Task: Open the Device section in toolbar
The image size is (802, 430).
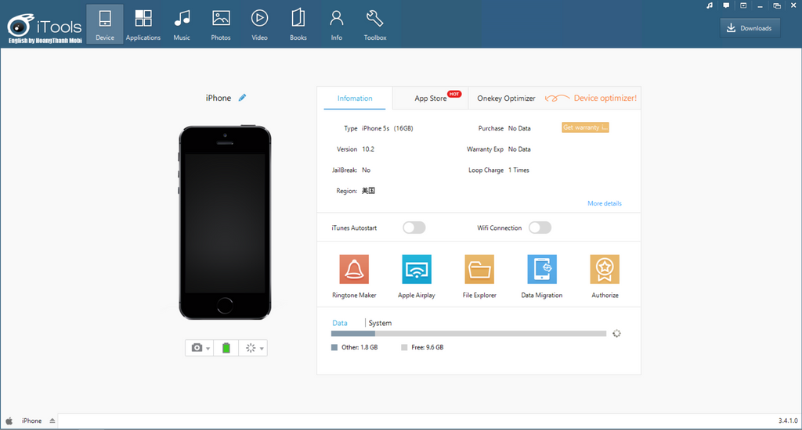Action: pyautogui.click(x=105, y=24)
